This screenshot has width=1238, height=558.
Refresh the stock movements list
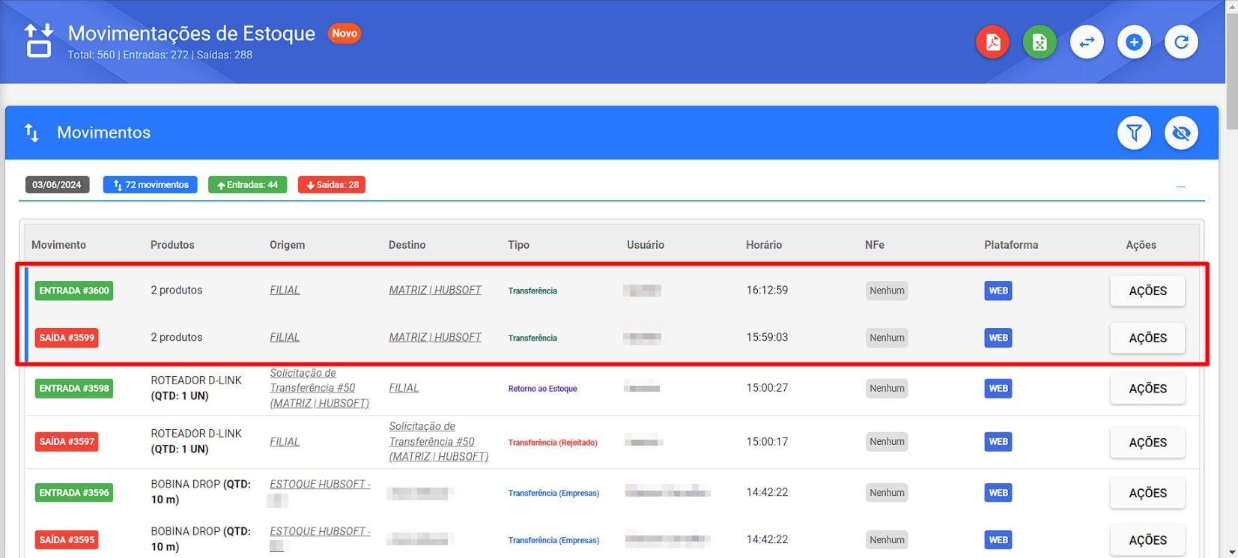pyautogui.click(x=1181, y=42)
